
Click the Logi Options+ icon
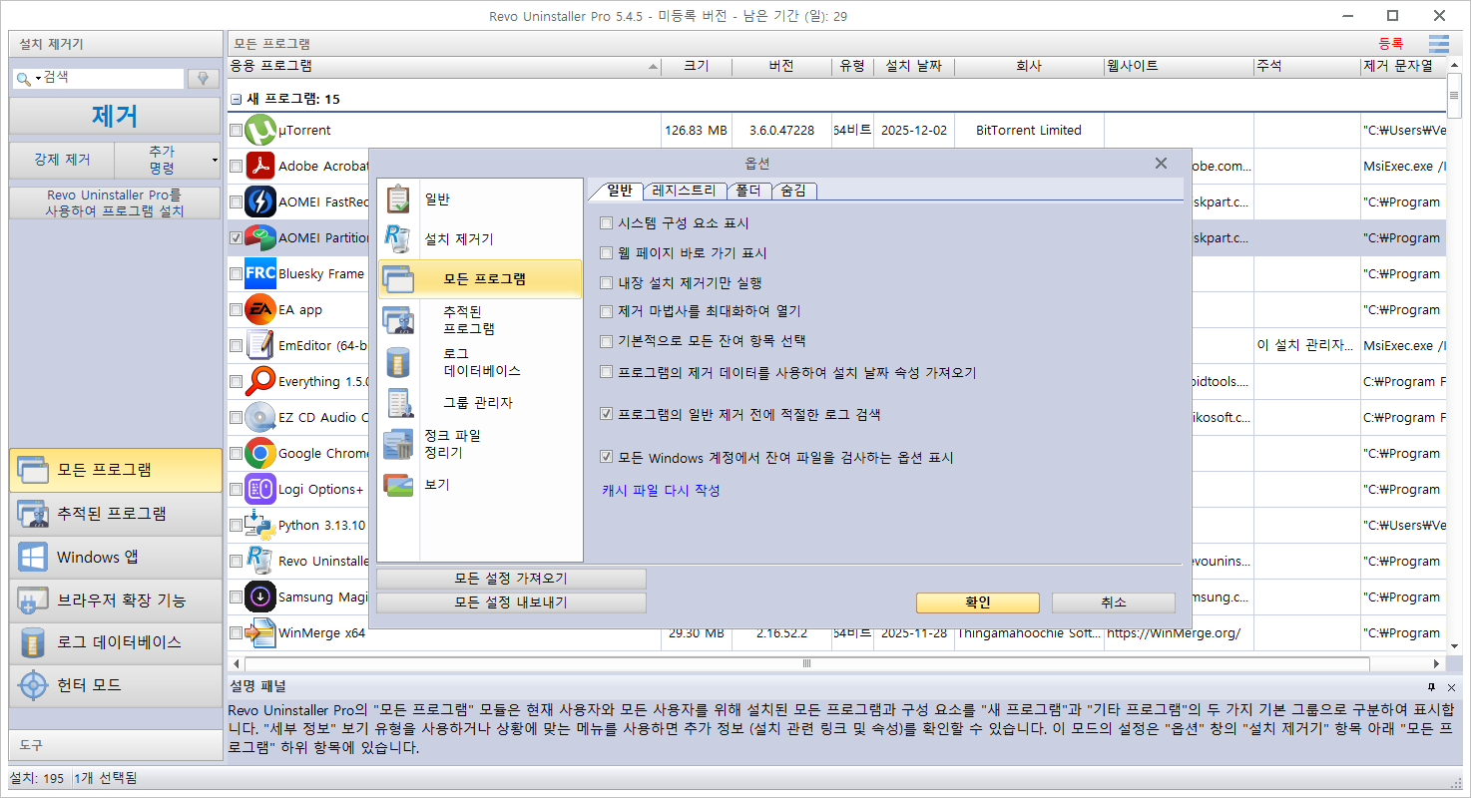coord(260,489)
